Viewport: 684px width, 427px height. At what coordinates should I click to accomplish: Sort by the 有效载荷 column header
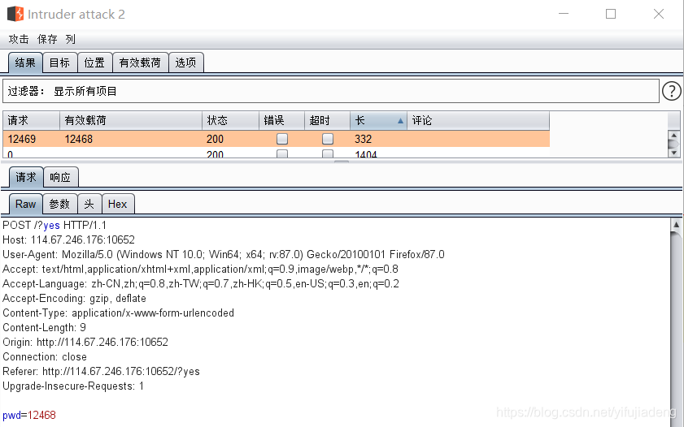tap(131, 121)
